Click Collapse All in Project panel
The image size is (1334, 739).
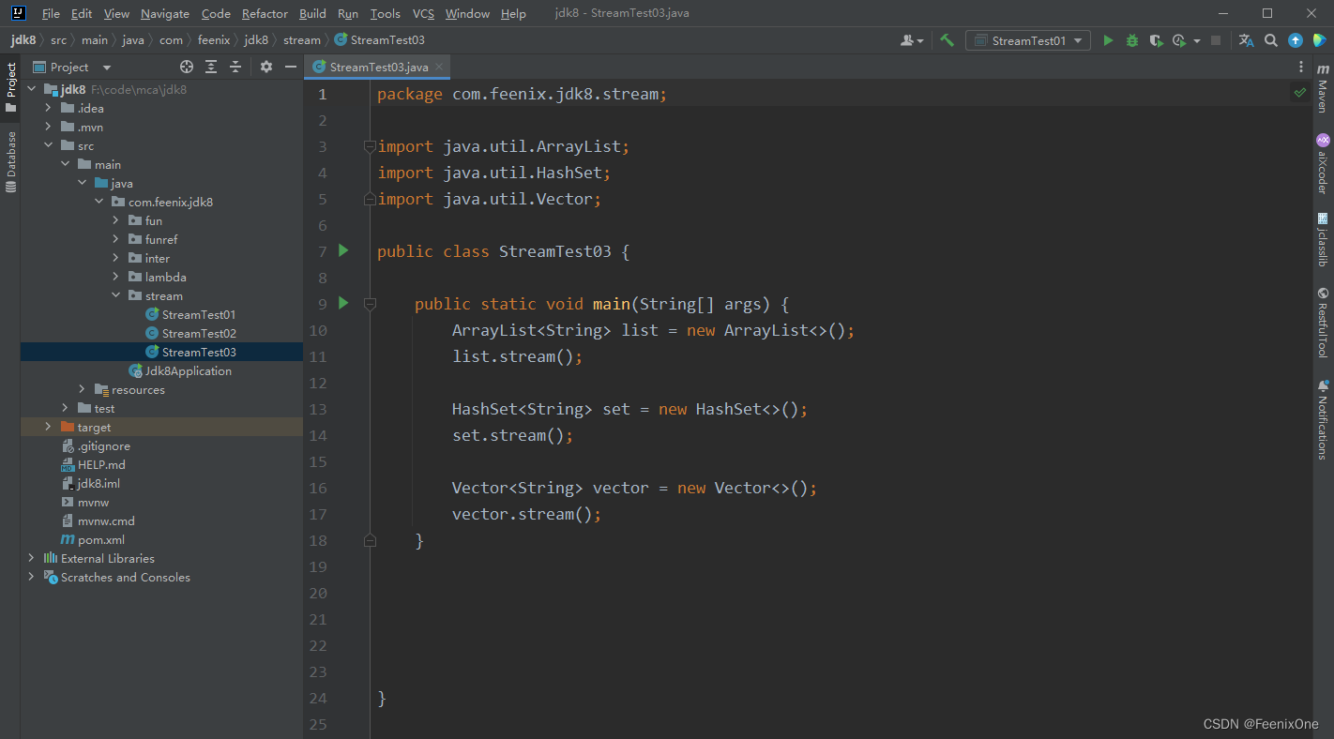coord(235,67)
